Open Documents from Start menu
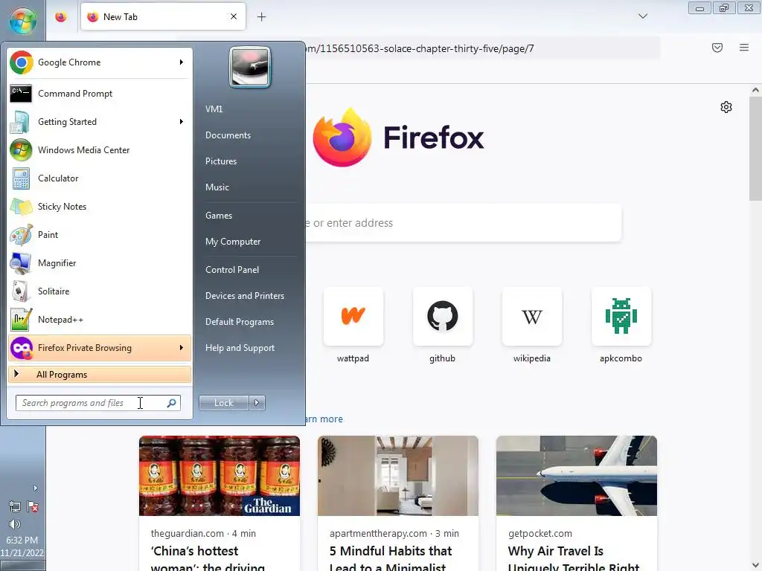Viewport: 762px width, 571px height. point(228,135)
